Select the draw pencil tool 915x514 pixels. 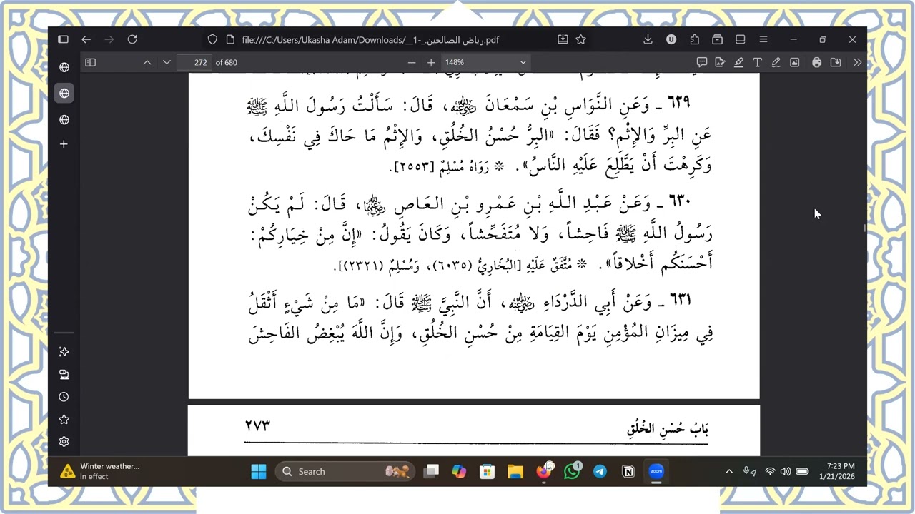[x=776, y=62]
